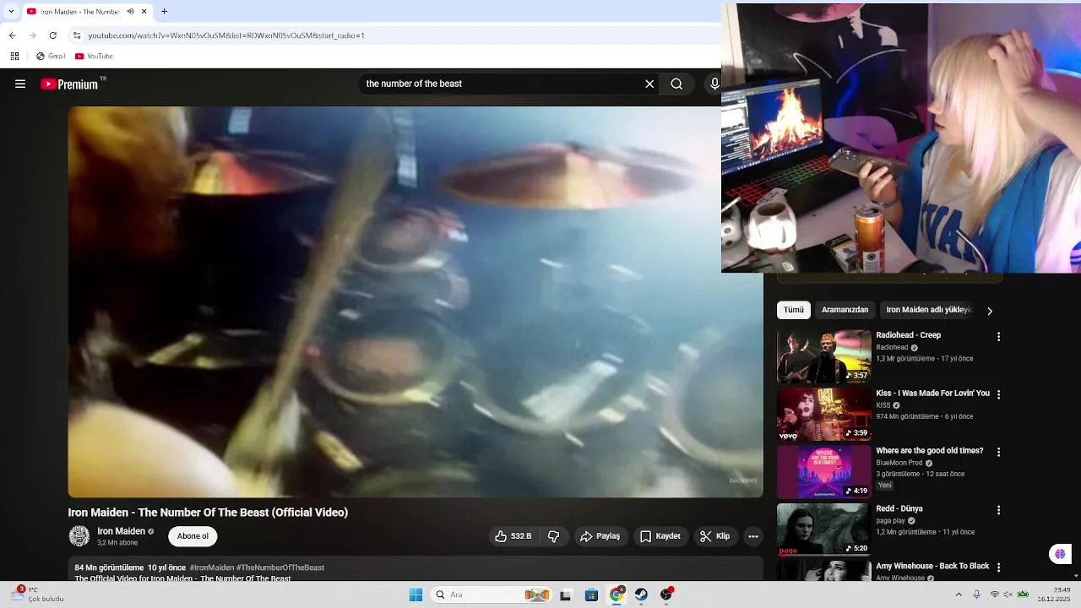Viewport: 1081px width, 608px height.
Task: Switch to the Iron Maiden YouTube tab
Action: [x=88, y=12]
